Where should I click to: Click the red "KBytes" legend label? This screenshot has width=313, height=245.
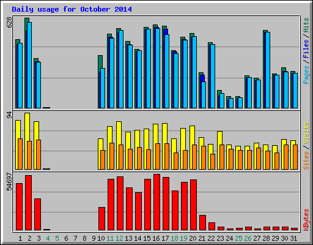click(x=306, y=220)
